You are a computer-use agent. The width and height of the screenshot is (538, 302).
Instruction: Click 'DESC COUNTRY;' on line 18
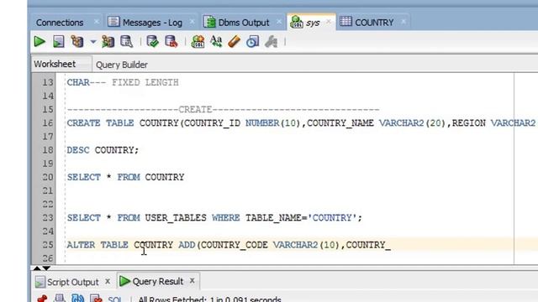pyautogui.click(x=103, y=150)
